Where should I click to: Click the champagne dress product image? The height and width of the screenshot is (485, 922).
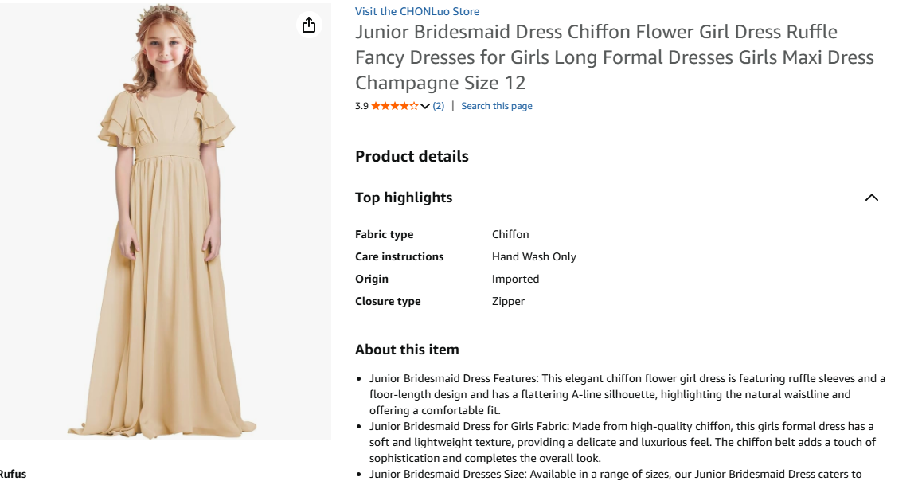(x=166, y=239)
